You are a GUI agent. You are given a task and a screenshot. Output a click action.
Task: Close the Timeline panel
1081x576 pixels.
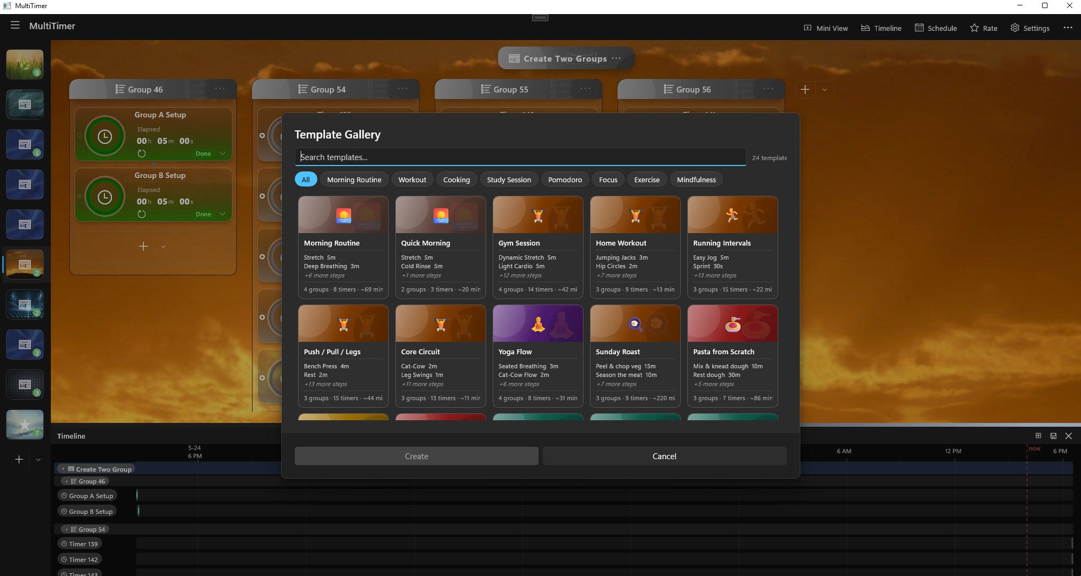1069,436
